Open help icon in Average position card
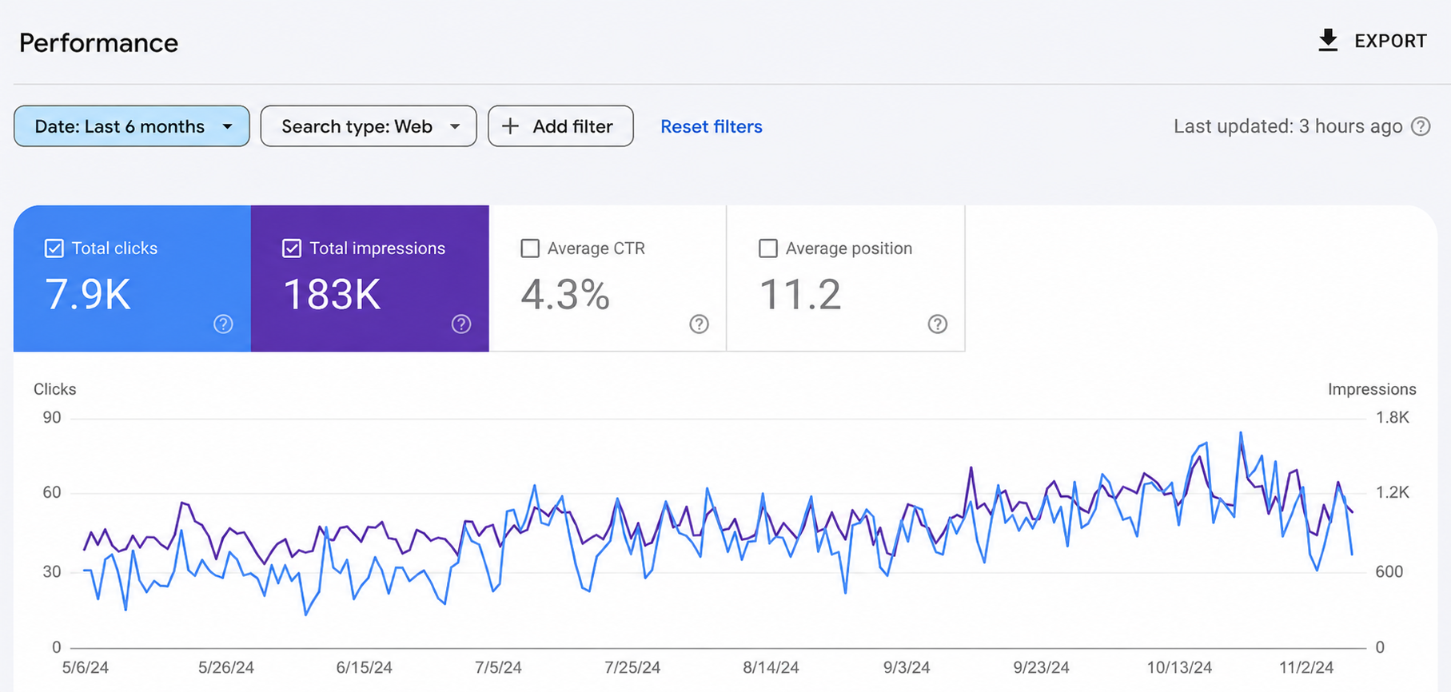 click(x=938, y=324)
